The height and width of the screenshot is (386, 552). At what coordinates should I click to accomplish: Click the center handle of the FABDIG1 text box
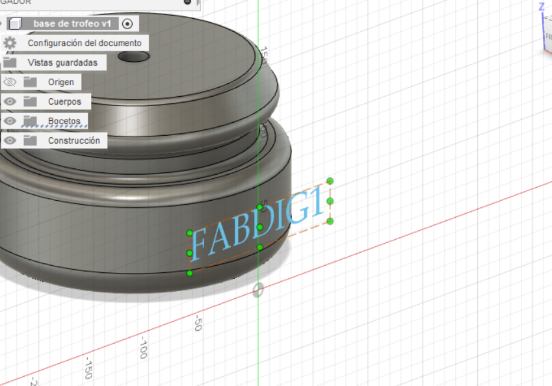pyautogui.click(x=260, y=227)
